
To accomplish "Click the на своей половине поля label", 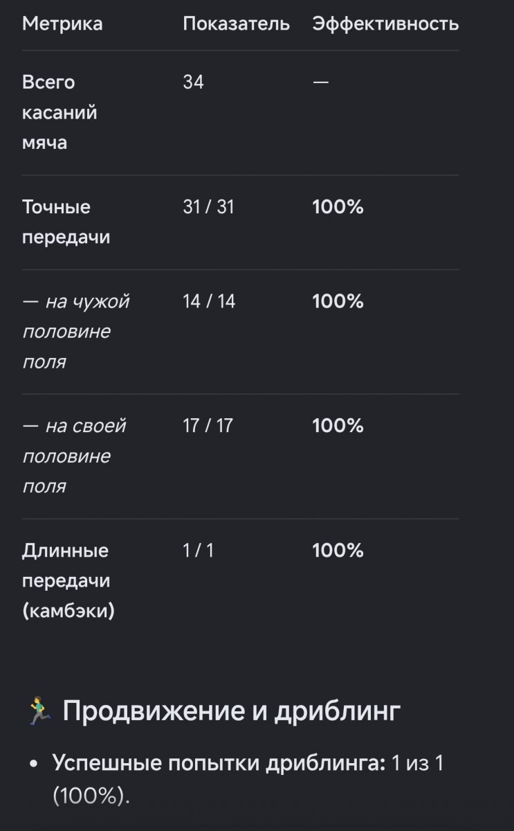I will pyautogui.click(x=74, y=456).
